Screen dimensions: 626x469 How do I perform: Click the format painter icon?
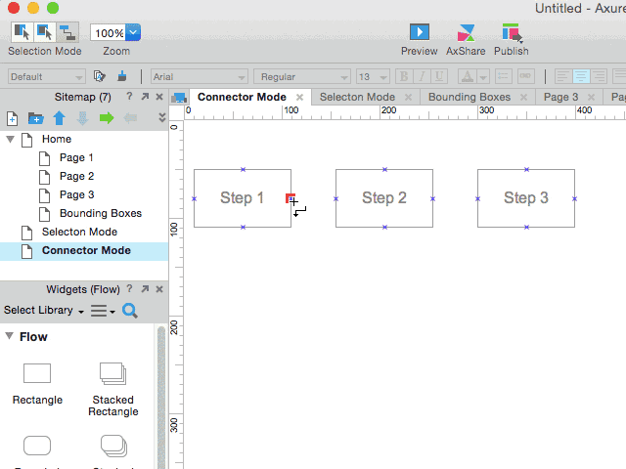(122, 76)
